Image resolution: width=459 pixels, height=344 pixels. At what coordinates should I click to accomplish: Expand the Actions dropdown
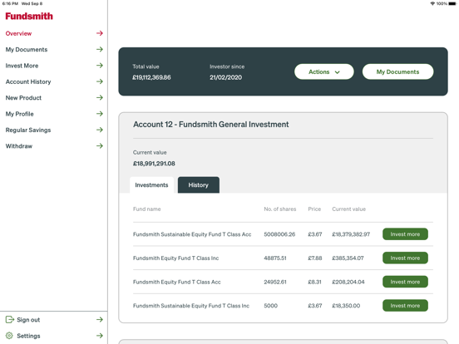(324, 71)
